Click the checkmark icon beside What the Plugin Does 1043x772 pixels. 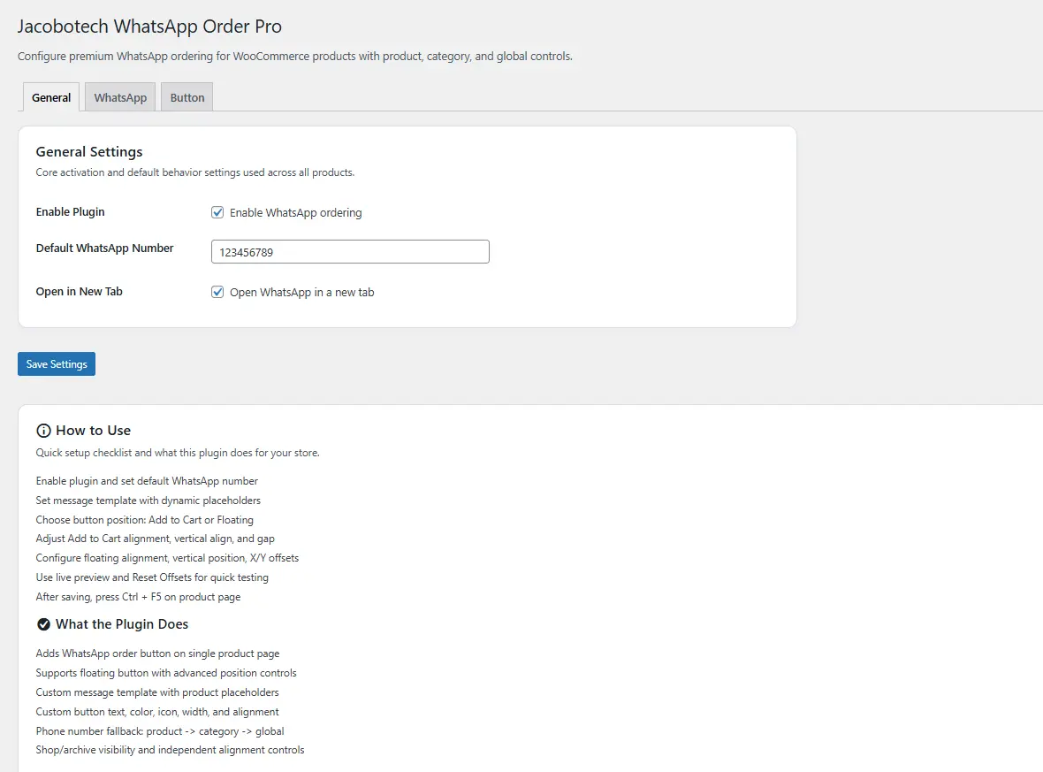(x=43, y=624)
